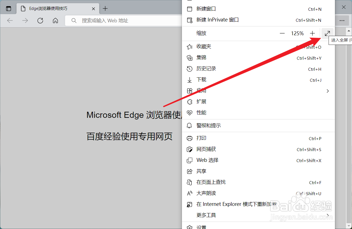352x229 pixels.
Task: Reload in Internet Explorer 模式
Action: (x=259, y=204)
